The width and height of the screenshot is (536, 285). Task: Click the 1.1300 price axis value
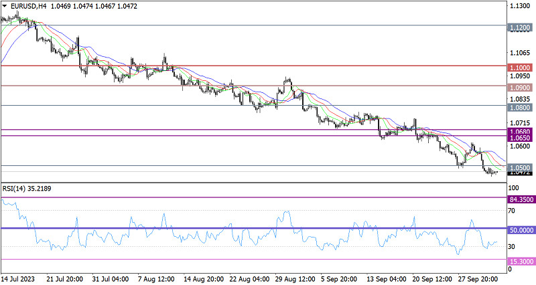click(520, 6)
